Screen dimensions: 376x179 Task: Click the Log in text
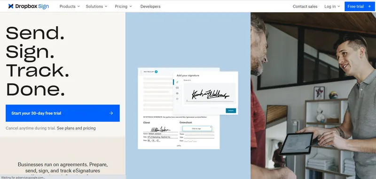(x=330, y=7)
